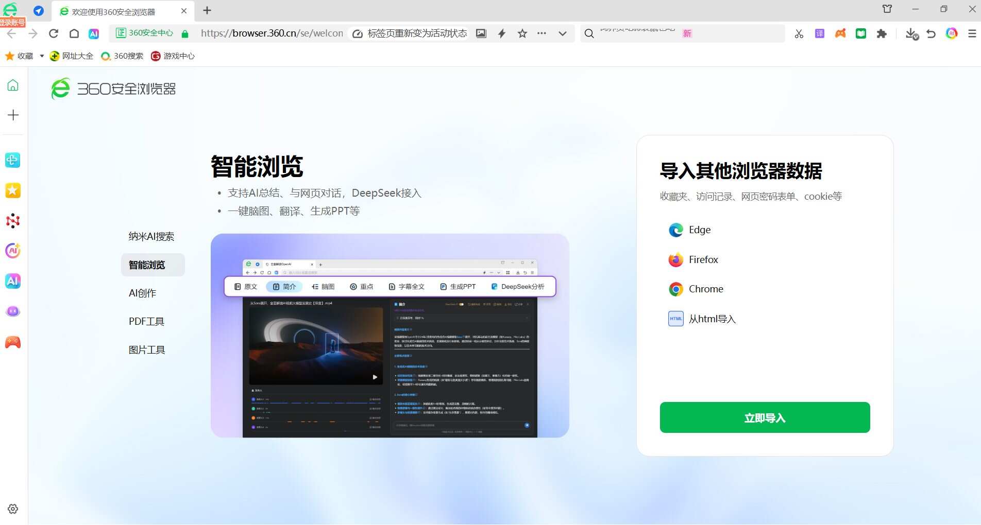Open the red gamepad sidebar icon
Viewport: 981px width, 525px height.
point(13,342)
